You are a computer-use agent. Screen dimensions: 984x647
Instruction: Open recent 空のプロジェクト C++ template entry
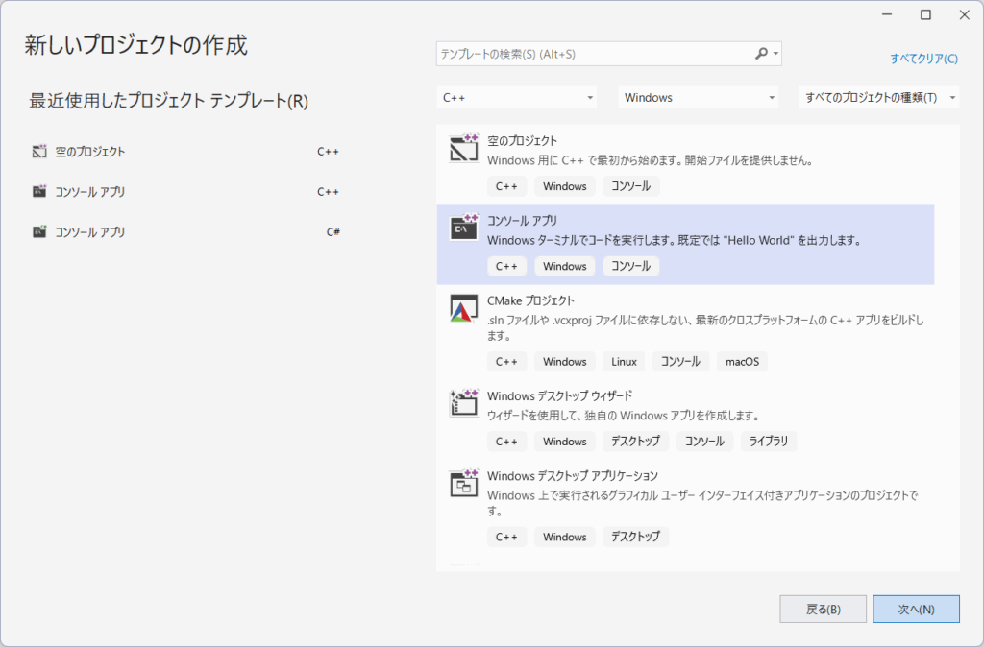tap(185, 151)
